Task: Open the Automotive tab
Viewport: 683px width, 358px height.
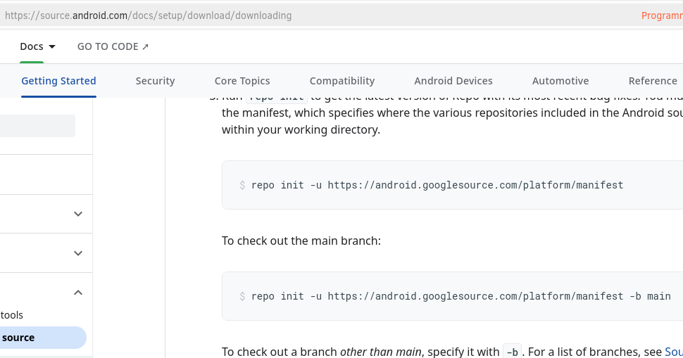Action: pos(560,81)
